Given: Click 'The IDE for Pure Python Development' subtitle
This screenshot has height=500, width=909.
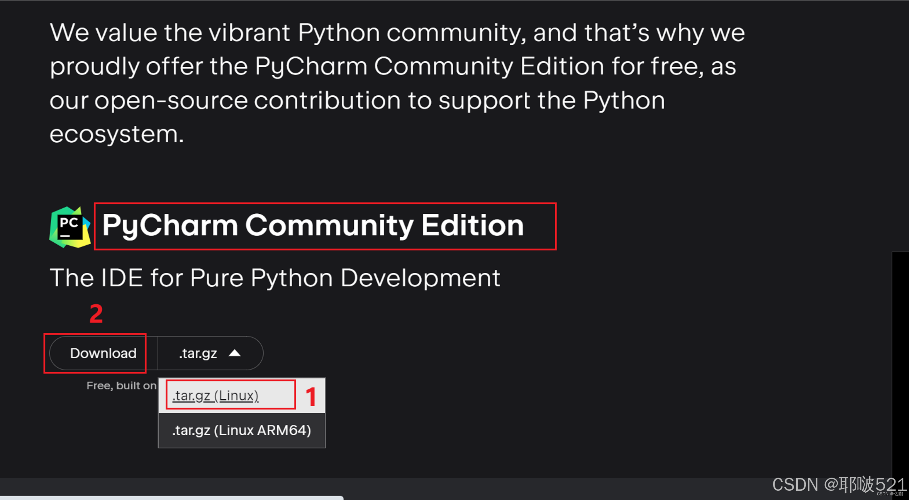Looking at the screenshot, I should coord(275,277).
